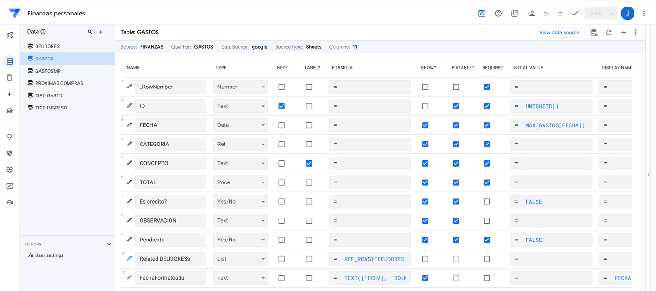Edit the FechaFormateada column pencil icon
656x291 pixels.
coord(130,277)
